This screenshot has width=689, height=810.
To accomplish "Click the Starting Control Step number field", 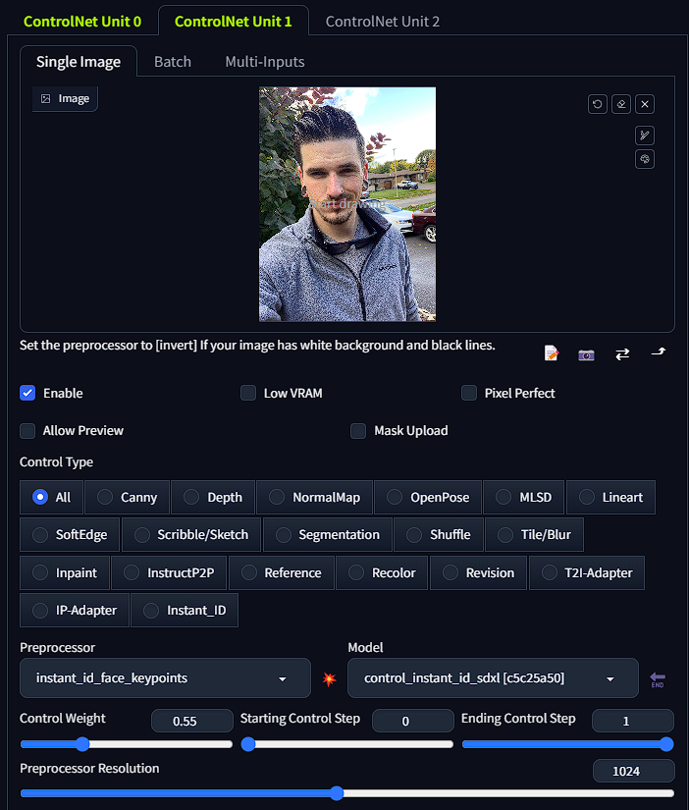I will tap(412, 722).
